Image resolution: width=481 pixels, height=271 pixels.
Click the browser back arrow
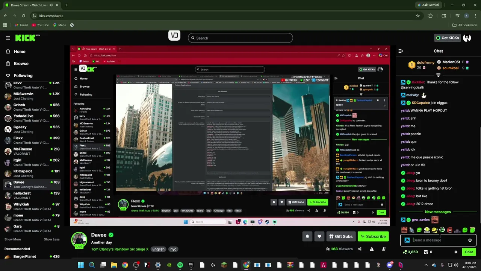click(x=5, y=16)
